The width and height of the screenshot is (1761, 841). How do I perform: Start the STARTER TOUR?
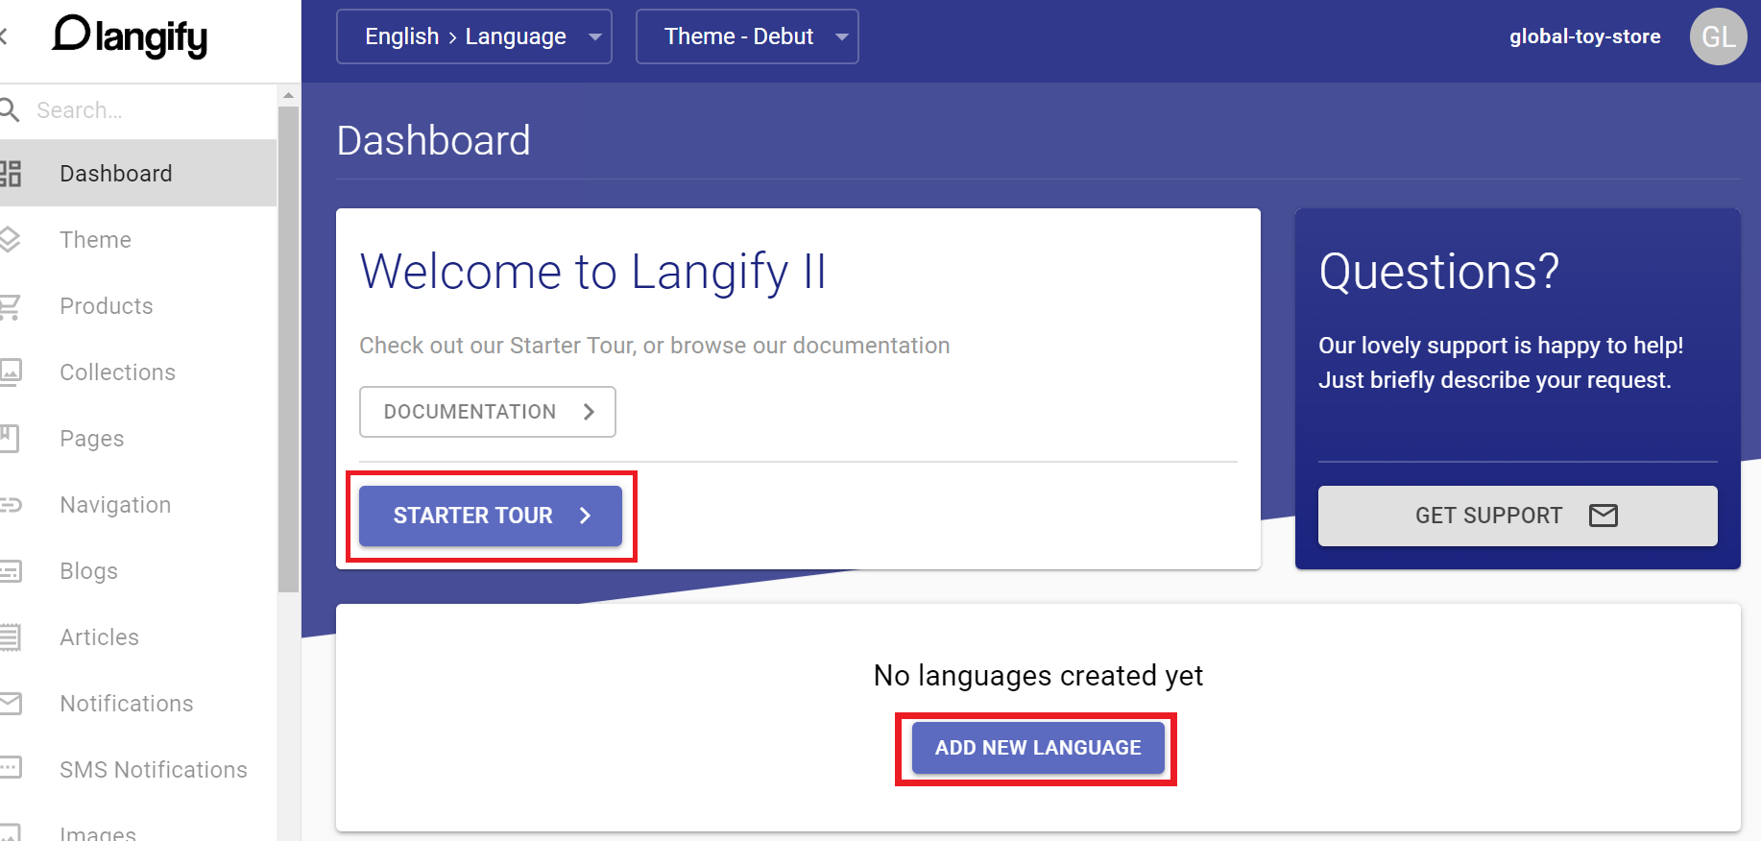(x=491, y=516)
